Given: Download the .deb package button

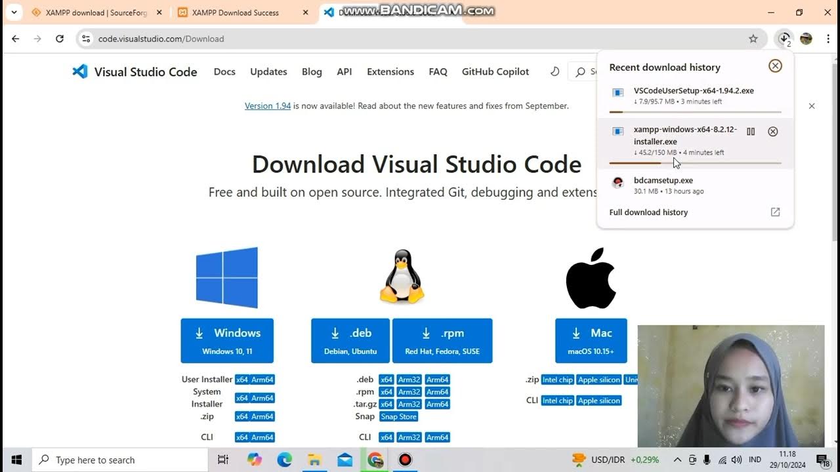Looking at the screenshot, I should (x=350, y=341).
